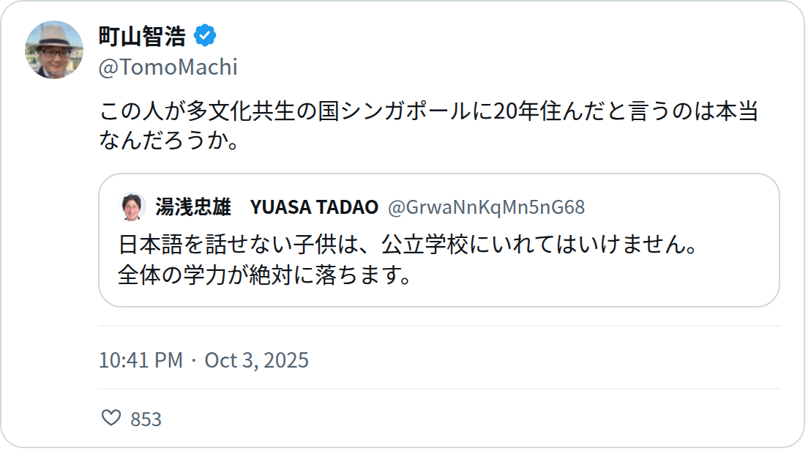Click the quoted line 日本語を話せない子供は
This screenshot has height=454, width=811.
tap(408, 245)
